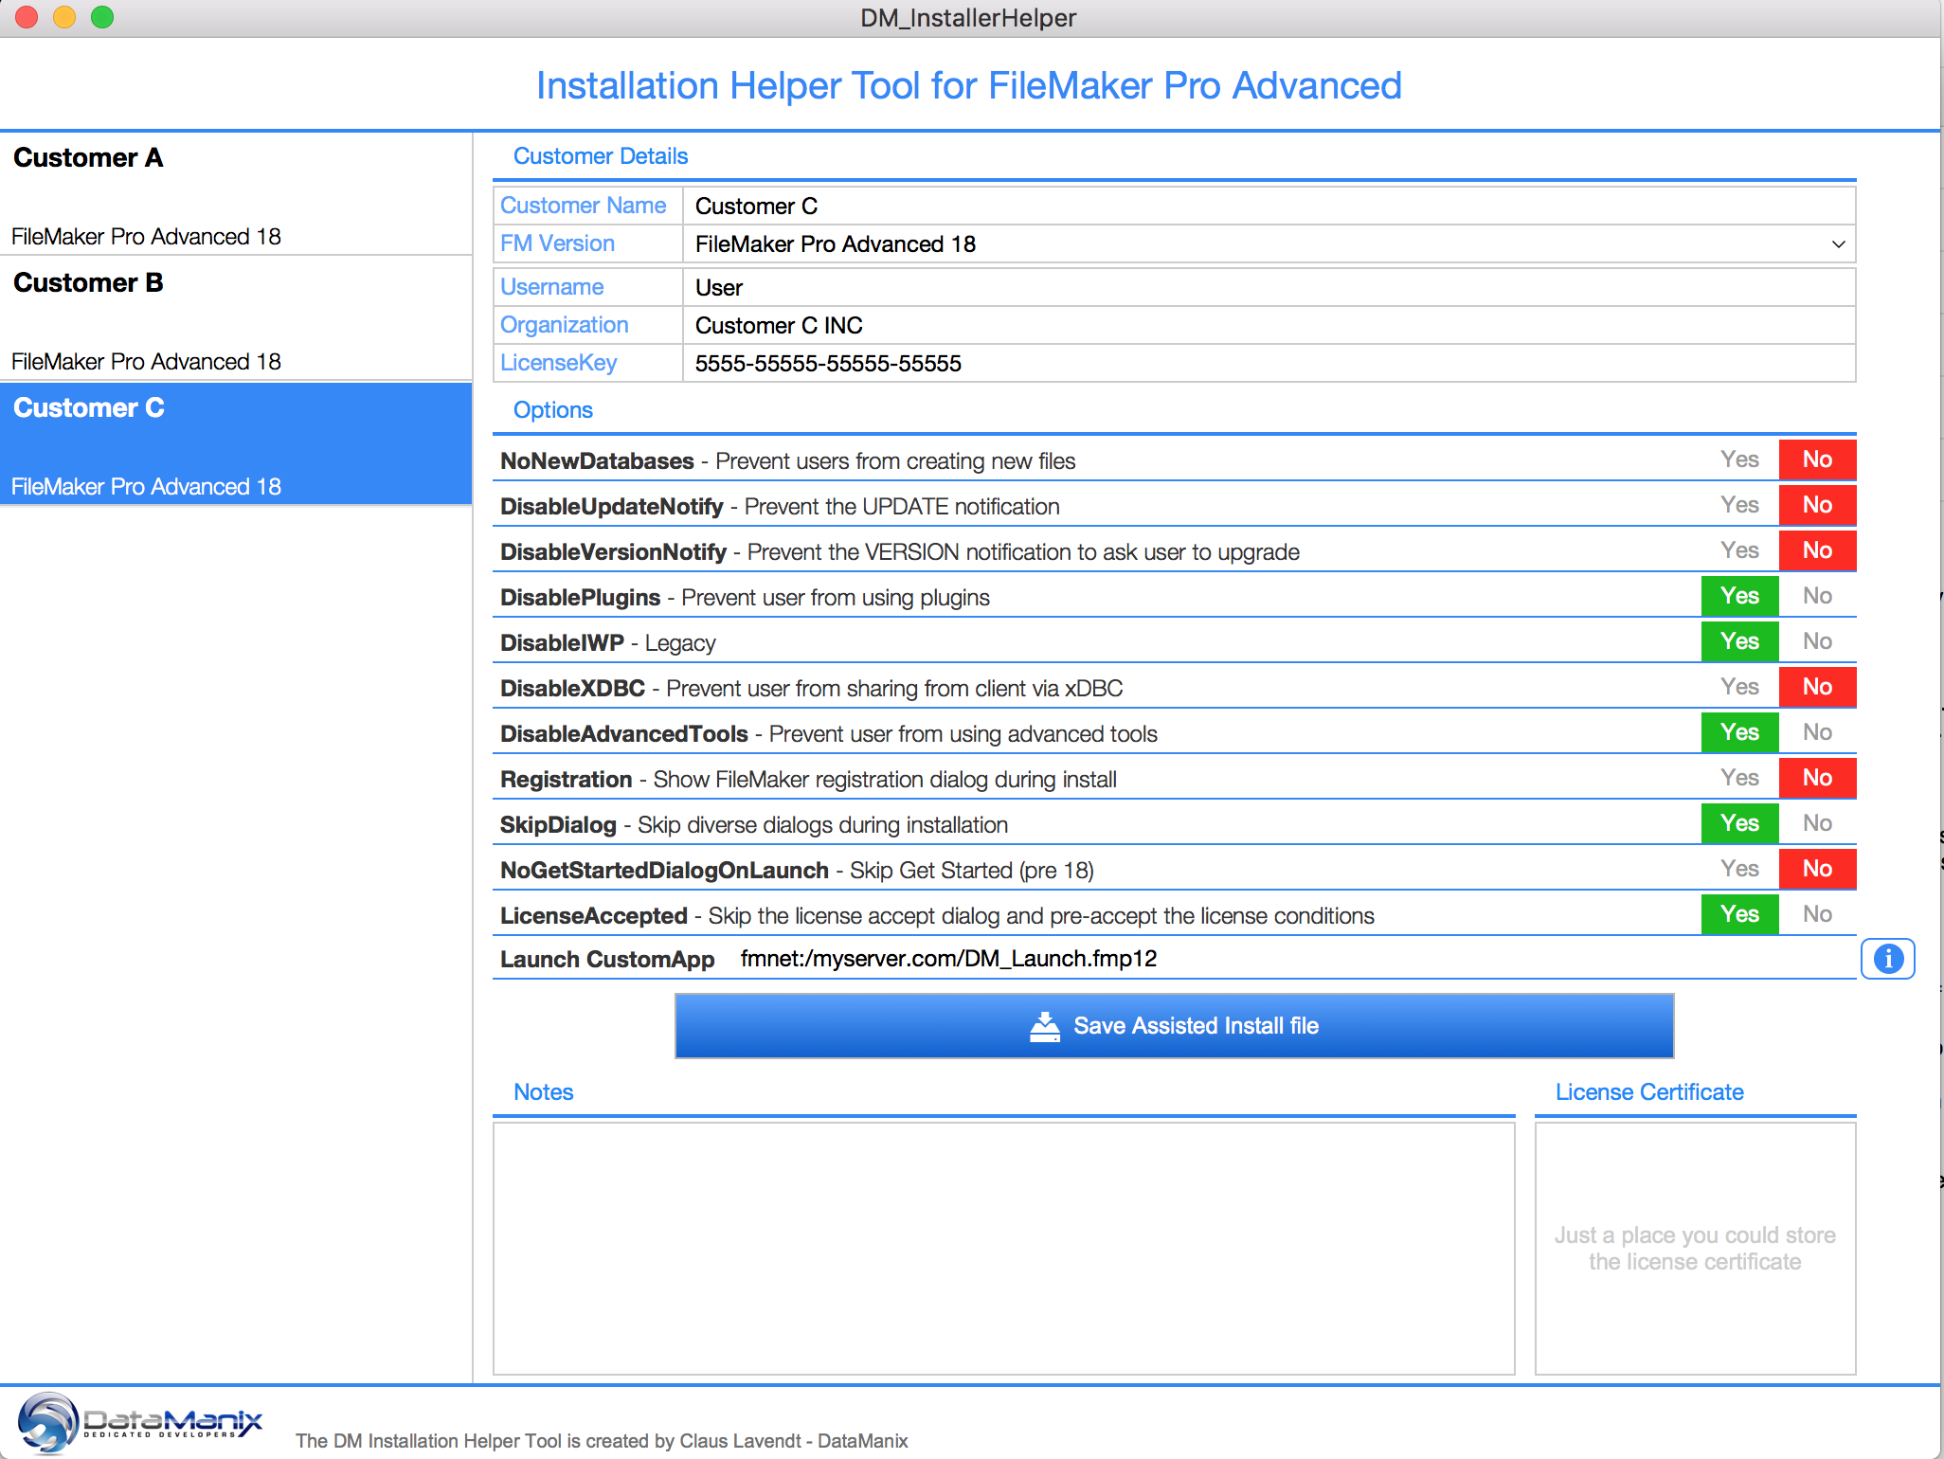Set Registration option to No

click(x=1817, y=778)
